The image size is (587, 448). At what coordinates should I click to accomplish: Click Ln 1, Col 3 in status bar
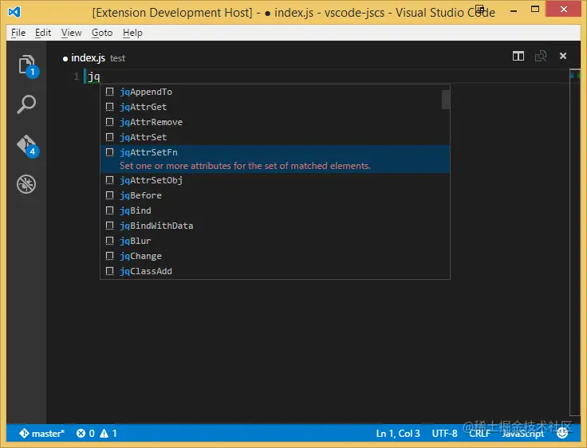click(398, 434)
